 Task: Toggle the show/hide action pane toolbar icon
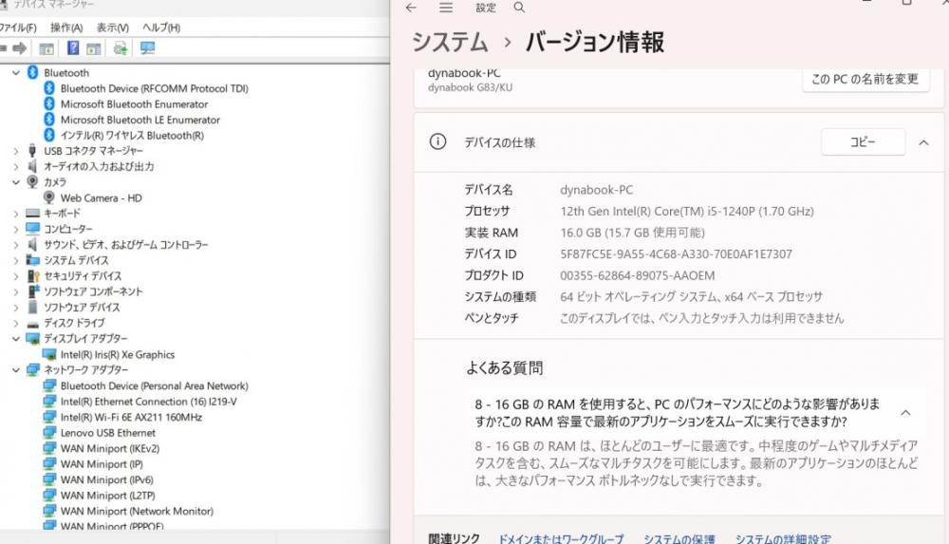[x=93, y=48]
